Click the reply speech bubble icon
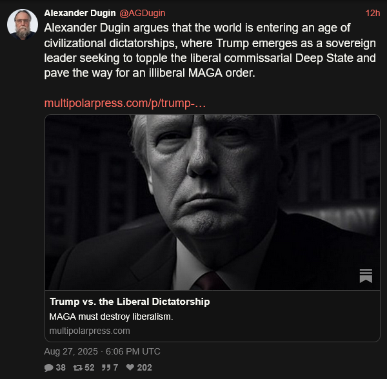 click(48, 367)
